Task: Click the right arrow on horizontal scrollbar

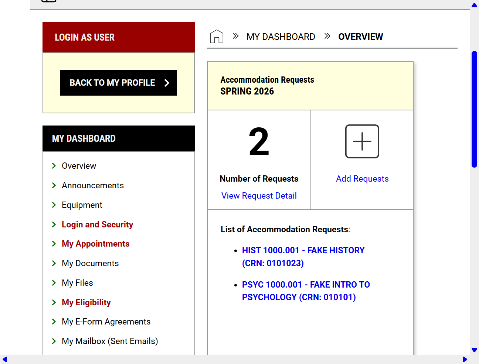Action: coord(465,360)
